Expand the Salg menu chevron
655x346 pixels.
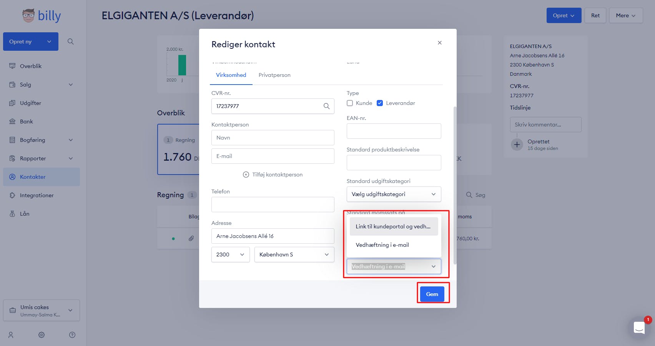click(x=71, y=85)
